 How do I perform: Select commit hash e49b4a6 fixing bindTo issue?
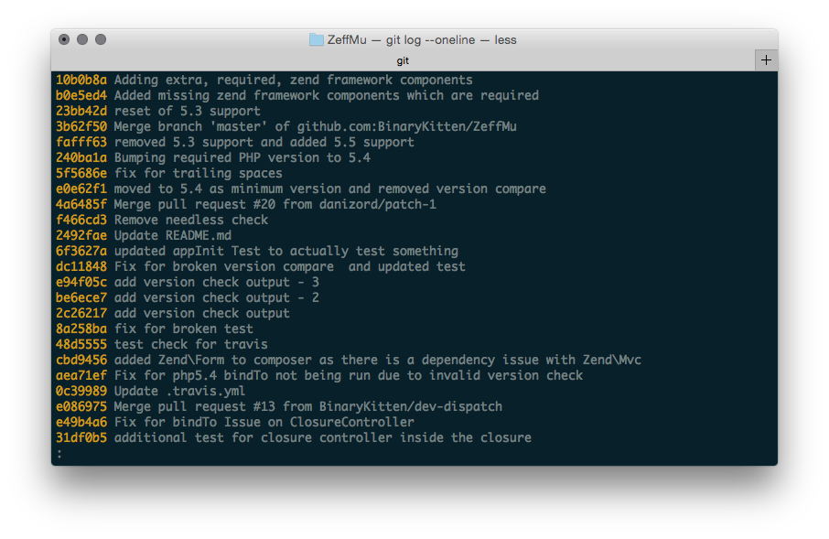pyautogui.click(x=81, y=422)
